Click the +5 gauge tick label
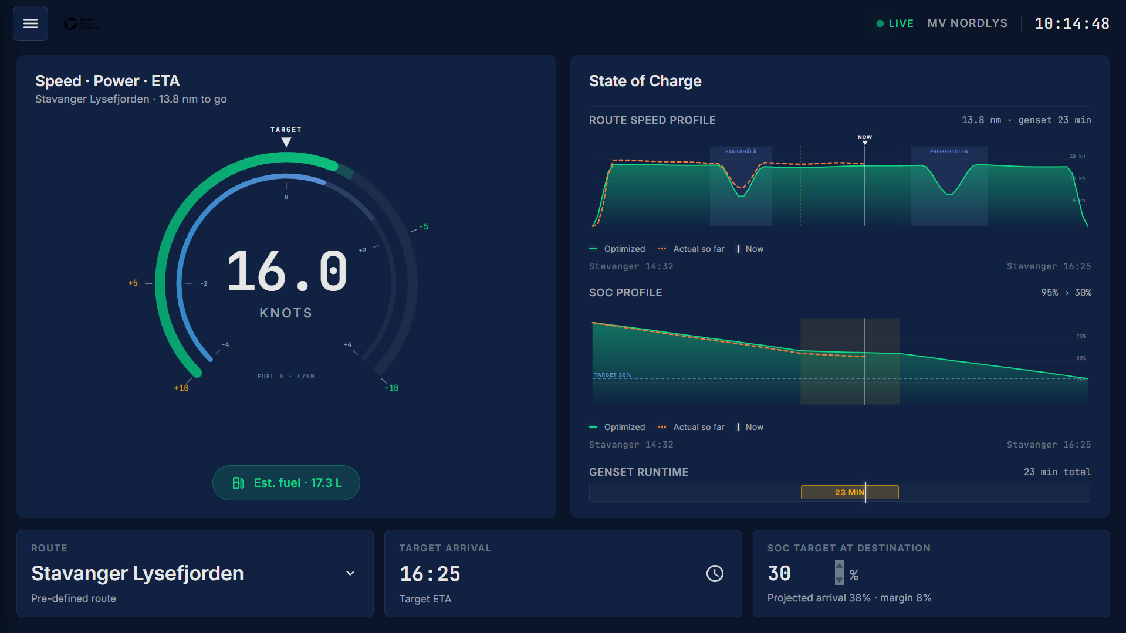The image size is (1126, 633). coord(133,283)
